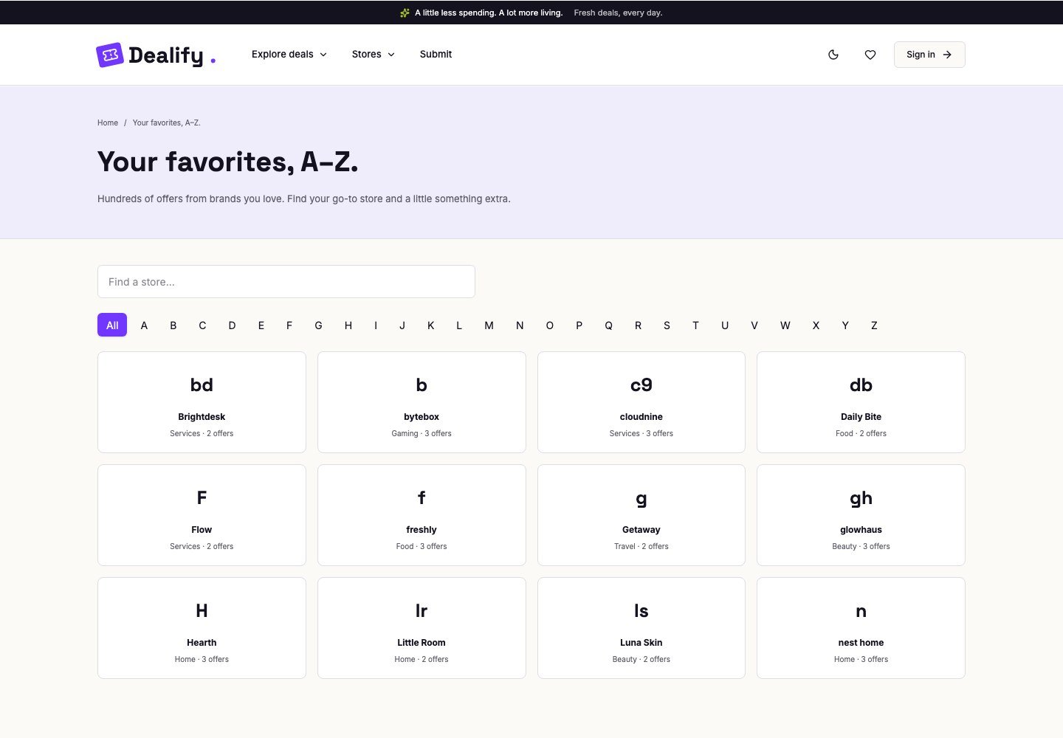1063x738 pixels.
Task: Open favorites via the heart icon
Action: coord(870,55)
